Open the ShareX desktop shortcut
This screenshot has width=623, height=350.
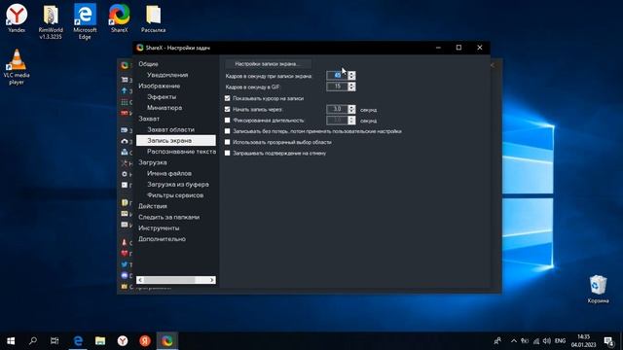[x=119, y=17]
